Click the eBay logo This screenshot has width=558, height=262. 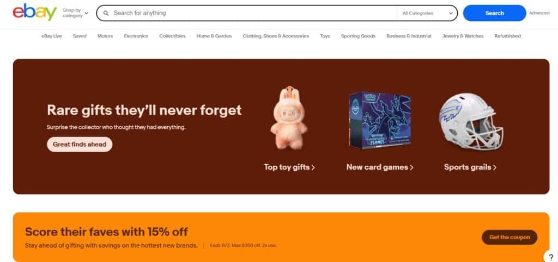[34, 13]
